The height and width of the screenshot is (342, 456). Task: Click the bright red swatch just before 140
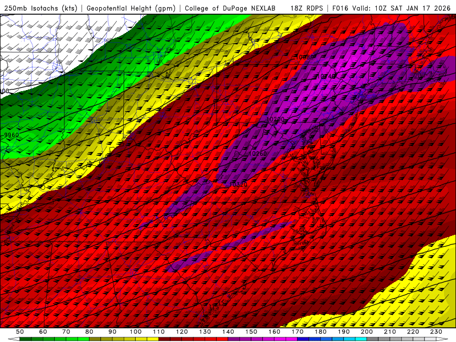(222, 339)
